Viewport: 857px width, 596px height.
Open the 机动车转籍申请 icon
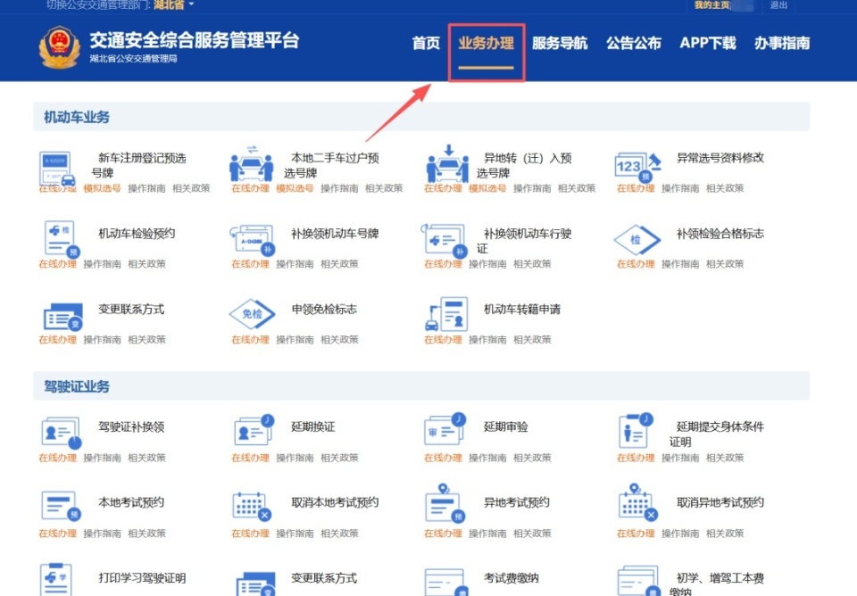pos(446,313)
